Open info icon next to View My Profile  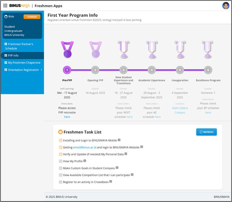(x=85, y=161)
